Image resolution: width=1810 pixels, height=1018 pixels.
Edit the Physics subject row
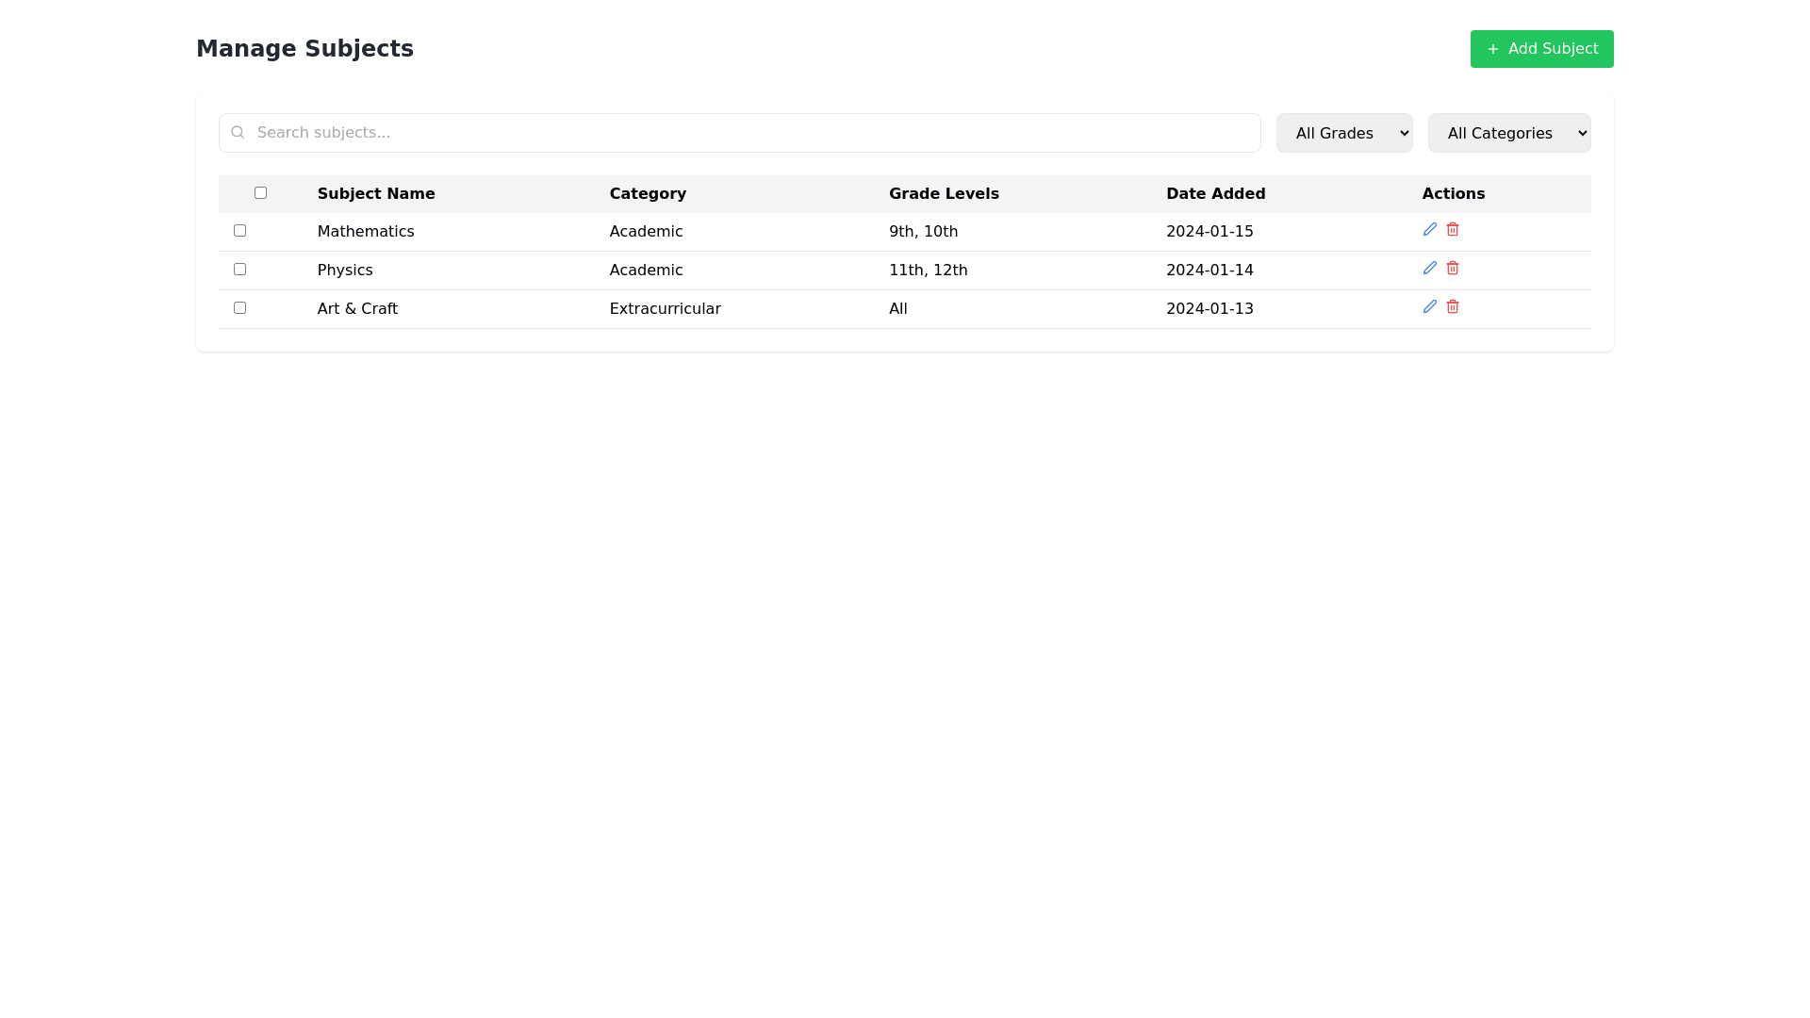[x=1429, y=268]
